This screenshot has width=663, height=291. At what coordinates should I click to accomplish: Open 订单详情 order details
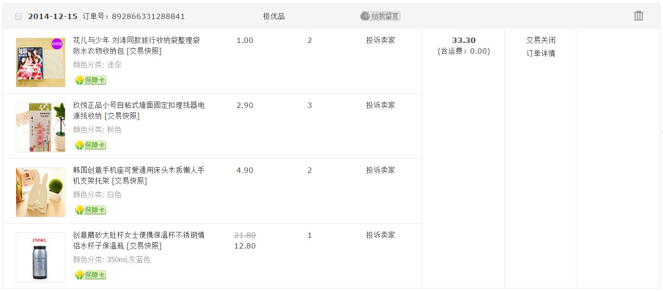(540, 53)
